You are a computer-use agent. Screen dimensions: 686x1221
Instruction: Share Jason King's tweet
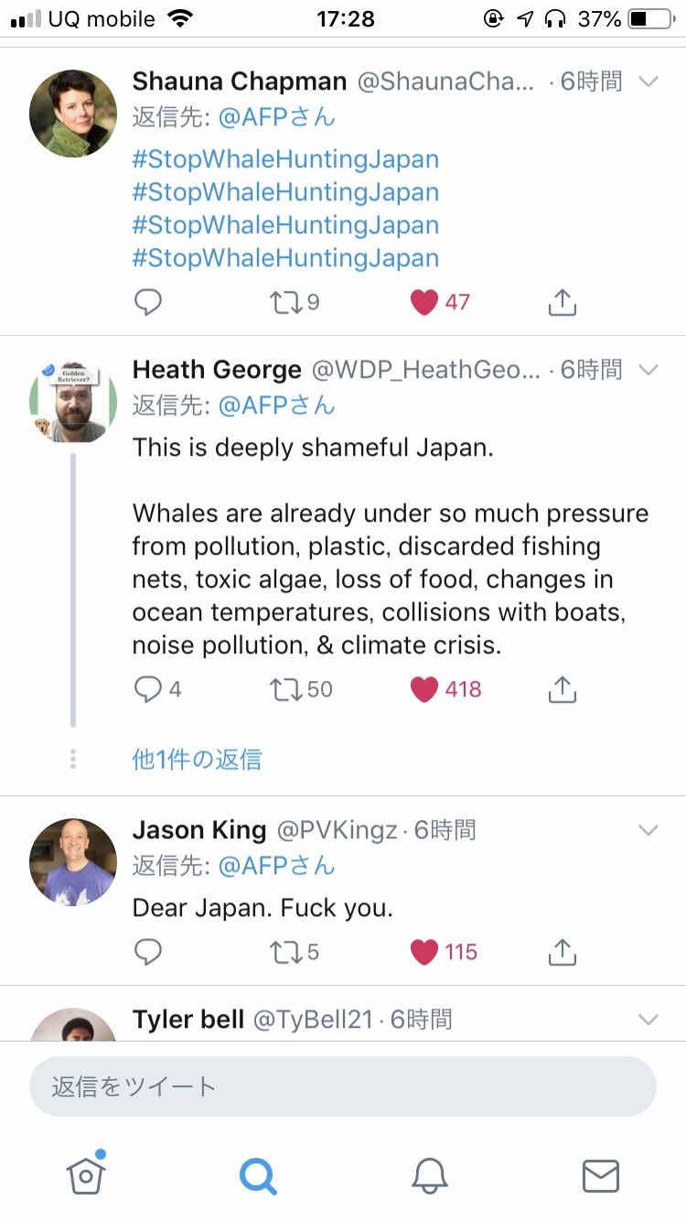(563, 952)
